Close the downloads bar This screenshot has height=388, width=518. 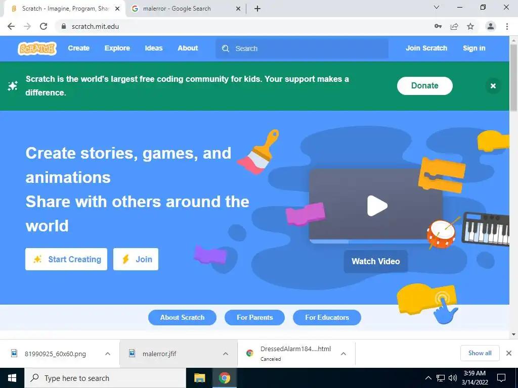pos(509,353)
